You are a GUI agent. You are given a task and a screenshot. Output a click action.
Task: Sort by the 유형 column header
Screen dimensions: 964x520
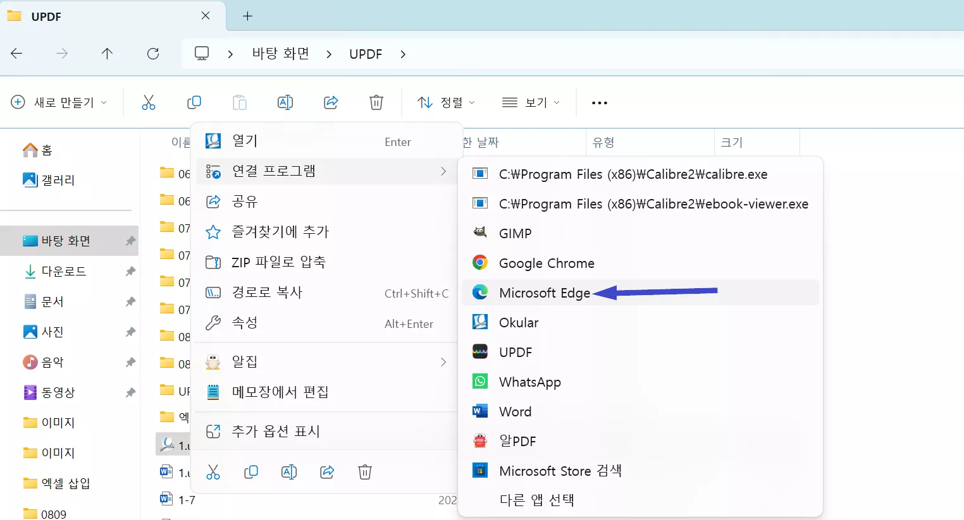click(650, 142)
